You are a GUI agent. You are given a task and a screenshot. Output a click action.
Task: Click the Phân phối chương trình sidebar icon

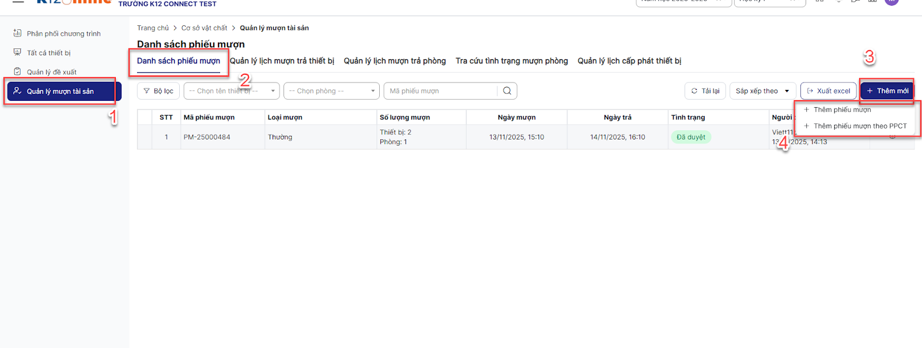17,33
